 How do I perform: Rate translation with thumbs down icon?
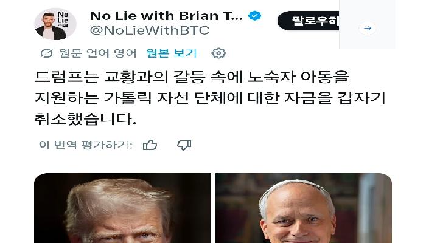tap(184, 145)
